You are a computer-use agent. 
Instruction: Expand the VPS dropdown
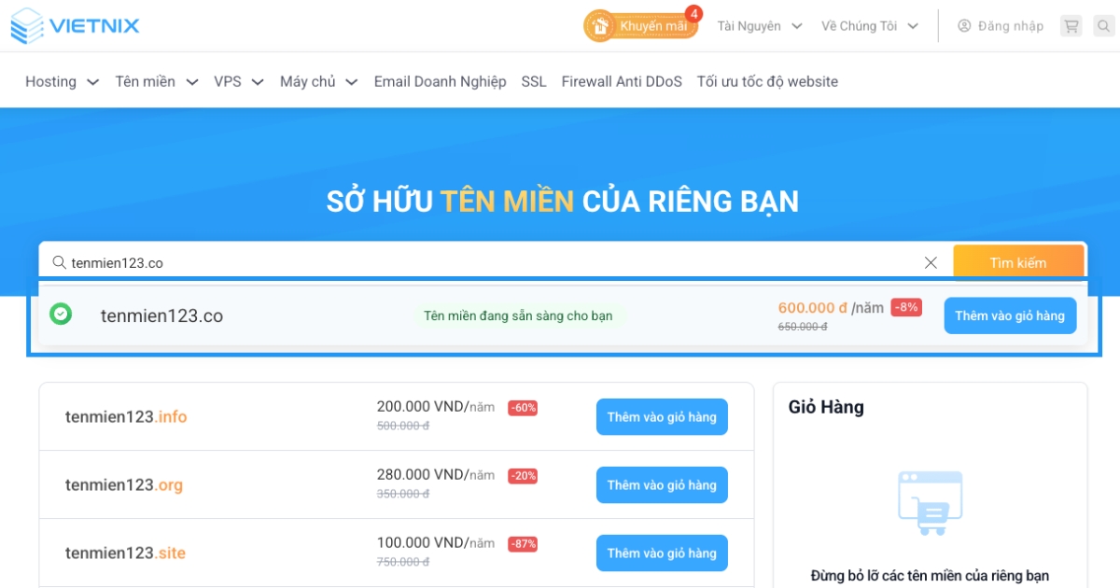(238, 82)
